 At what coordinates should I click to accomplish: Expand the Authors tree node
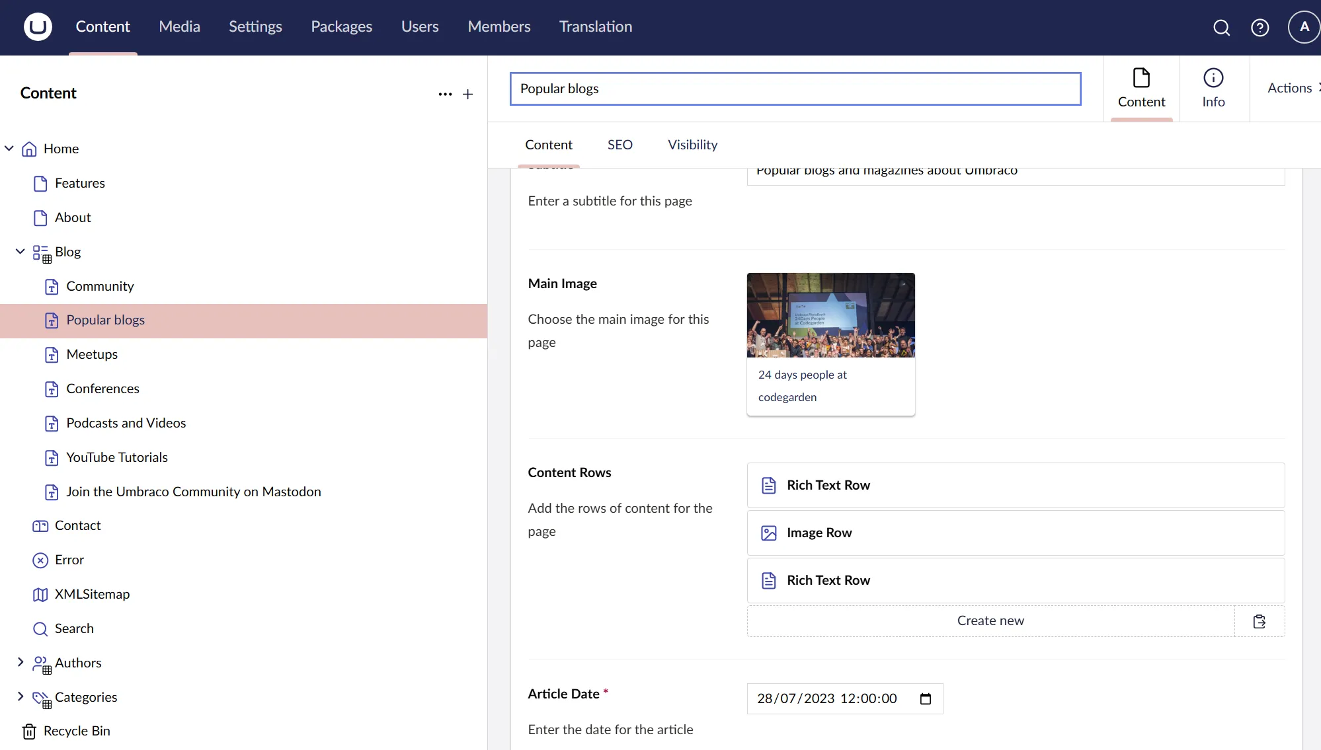(20, 662)
